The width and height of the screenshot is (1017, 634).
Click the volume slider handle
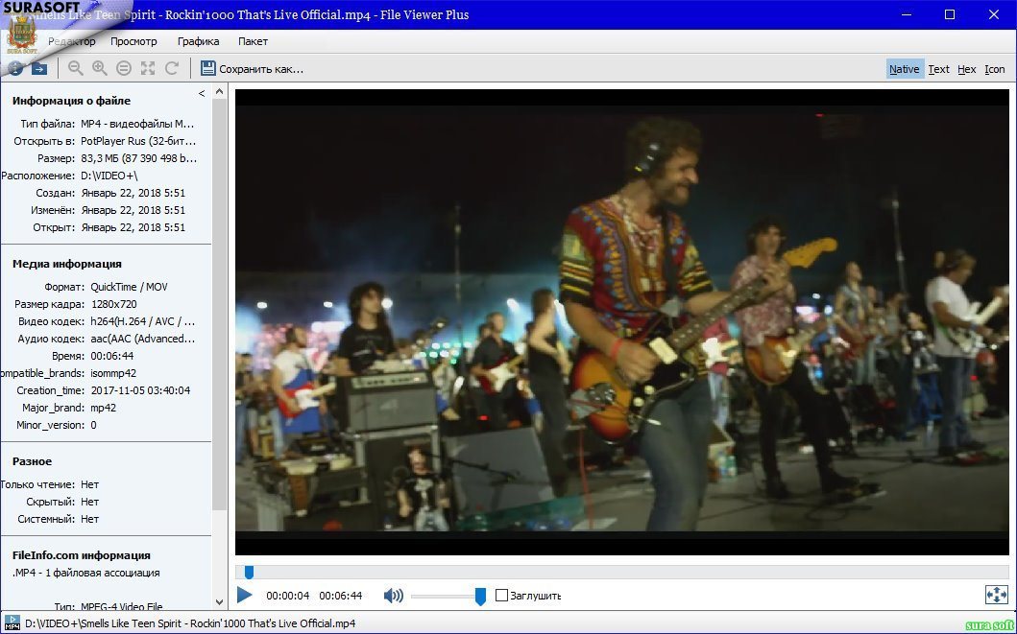480,596
